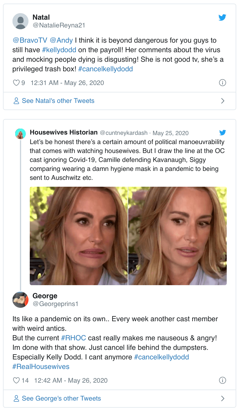Screen dimensions: 241x411
Task: Open the right reaction image
Action: [x=177, y=236]
